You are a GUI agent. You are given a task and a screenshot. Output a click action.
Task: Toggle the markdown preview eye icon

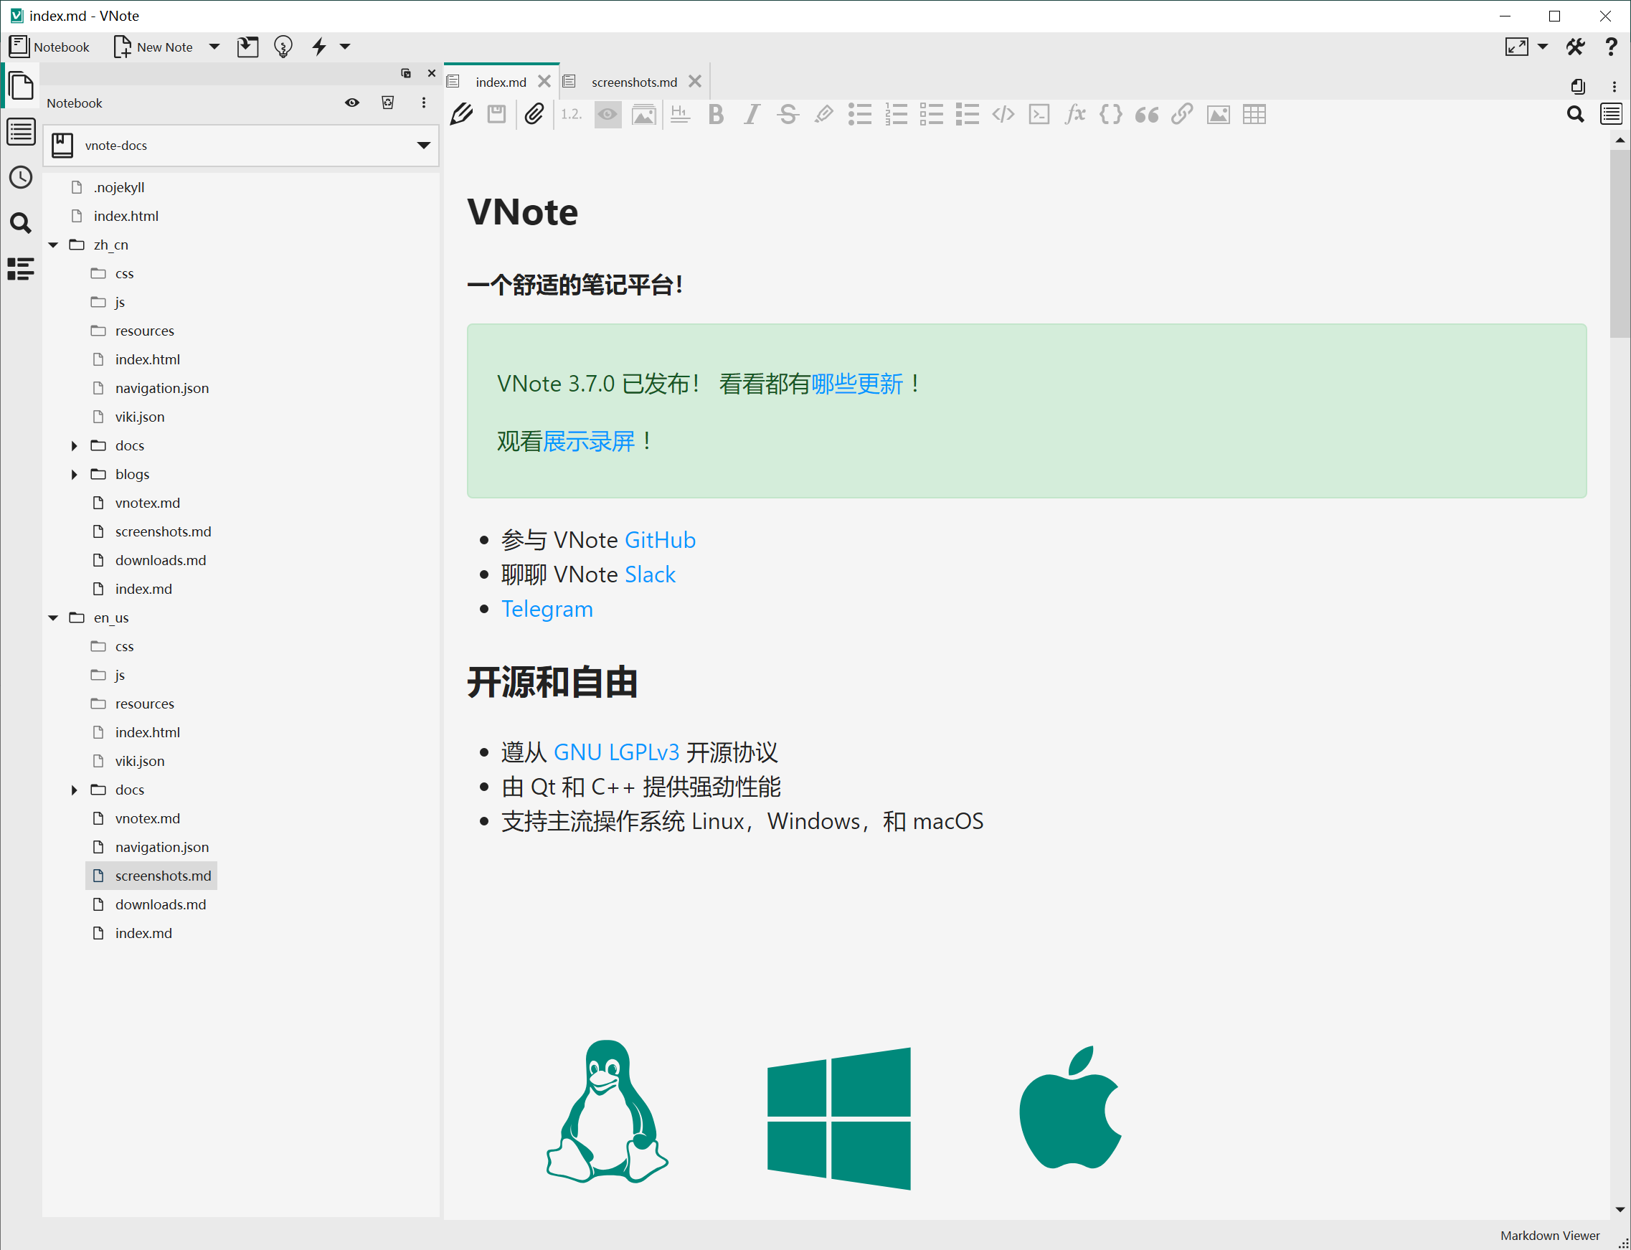[608, 114]
